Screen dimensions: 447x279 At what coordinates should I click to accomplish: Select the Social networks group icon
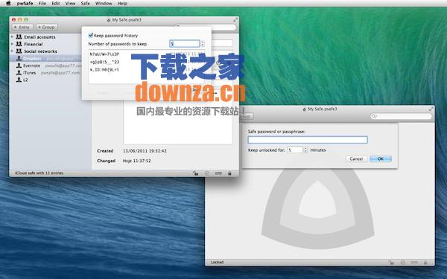click(x=19, y=51)
